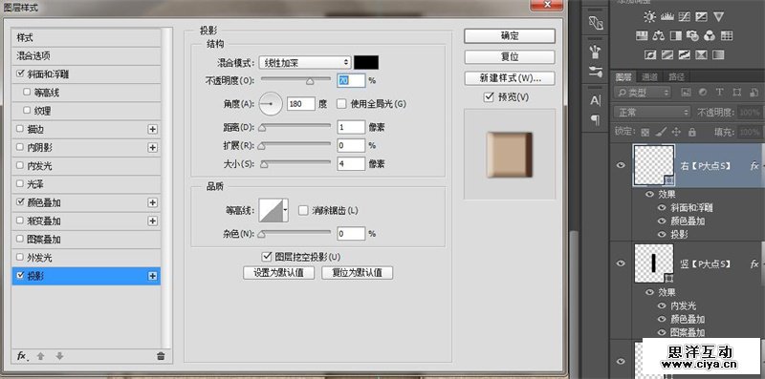Open 等高线 contour picker arrow
The image size is (765, 379).
pyautogui.click(x=285, y=210)
